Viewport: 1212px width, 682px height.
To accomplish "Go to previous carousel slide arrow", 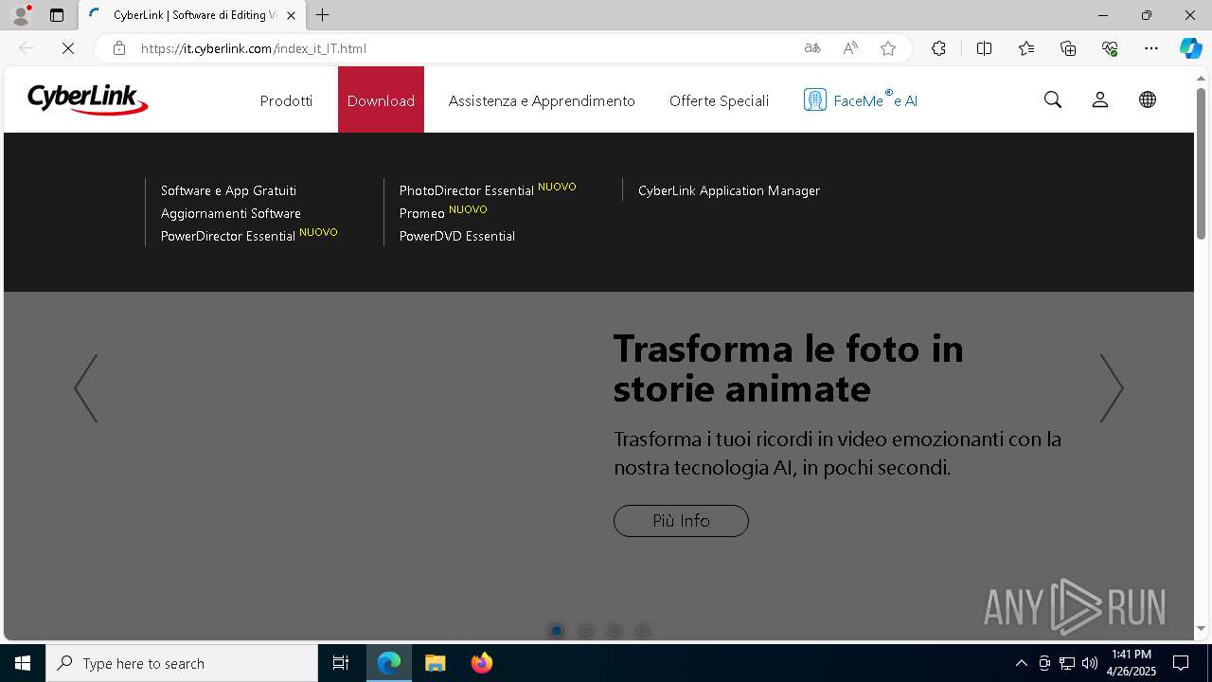I will coord(86,388).
